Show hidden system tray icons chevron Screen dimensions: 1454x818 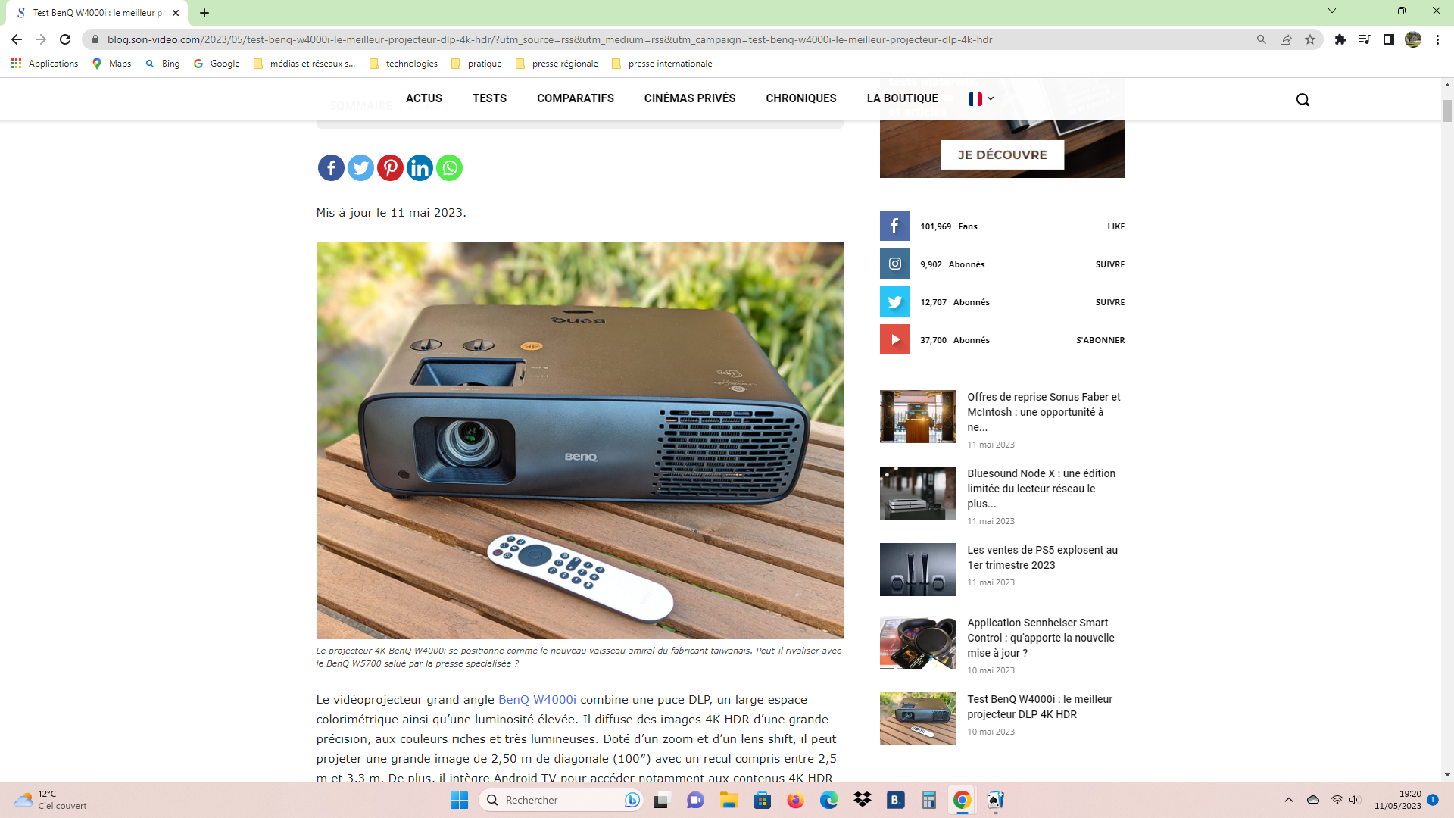tap(1288, 800)
